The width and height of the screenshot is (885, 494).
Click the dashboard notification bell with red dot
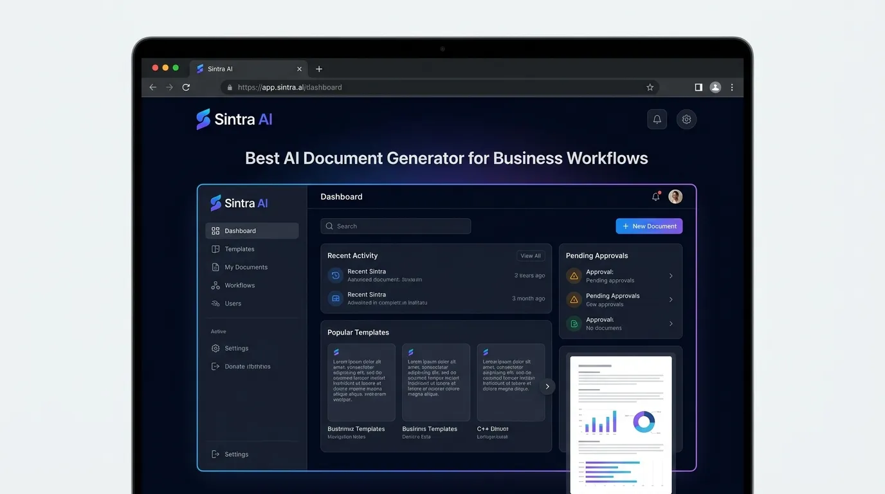(656, 197)
